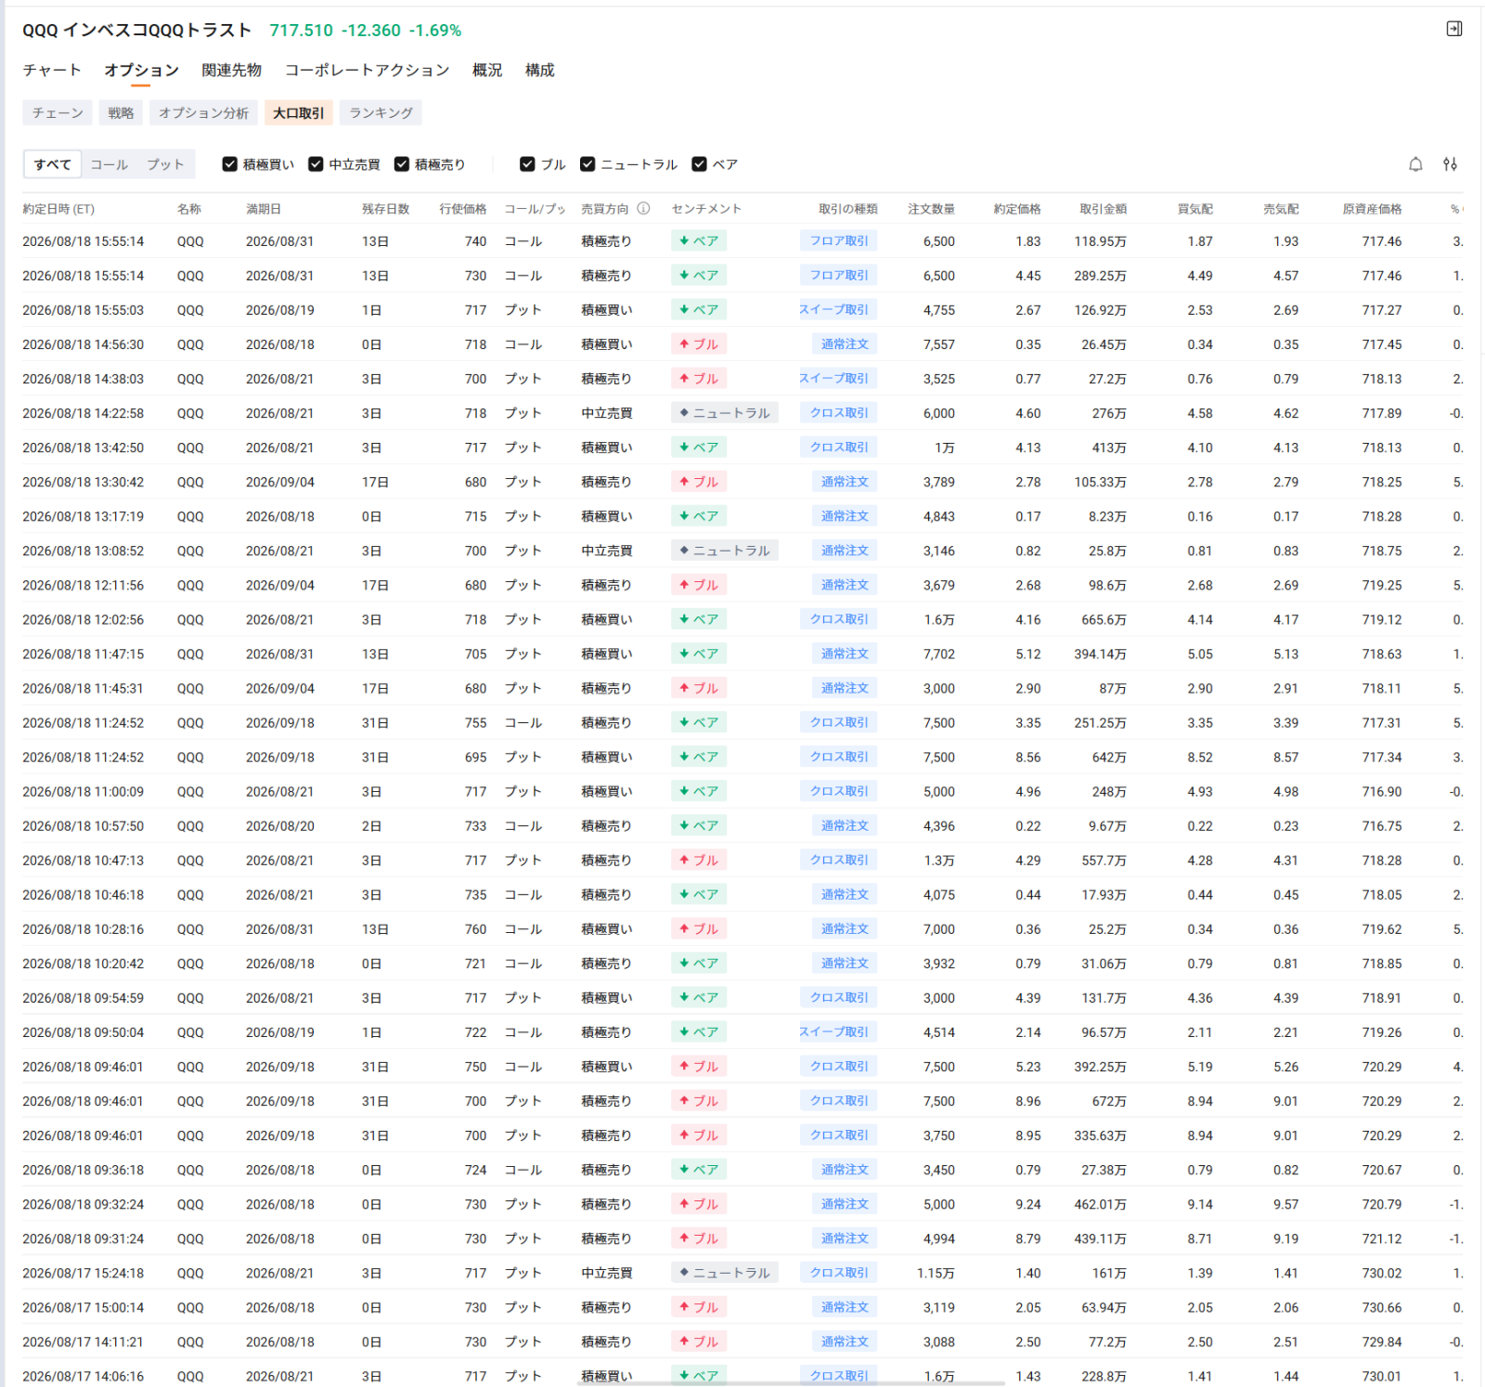Select the すべて filter button
This screenshot has height=1387, width=1485.
pyautogui.click(x=53, y=164)
